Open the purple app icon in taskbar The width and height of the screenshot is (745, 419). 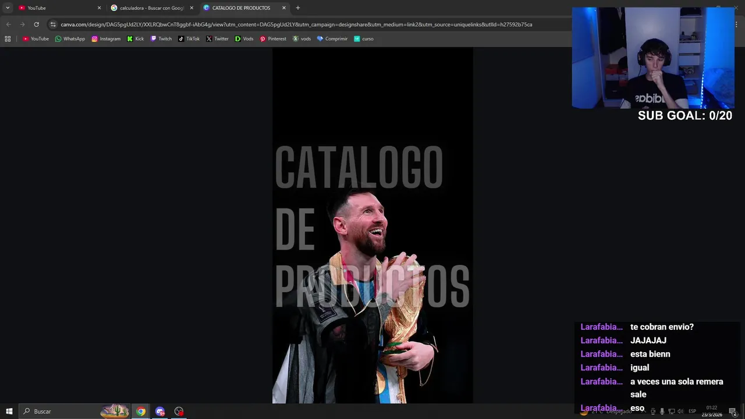pyautogui.click(x=160, y=411)
